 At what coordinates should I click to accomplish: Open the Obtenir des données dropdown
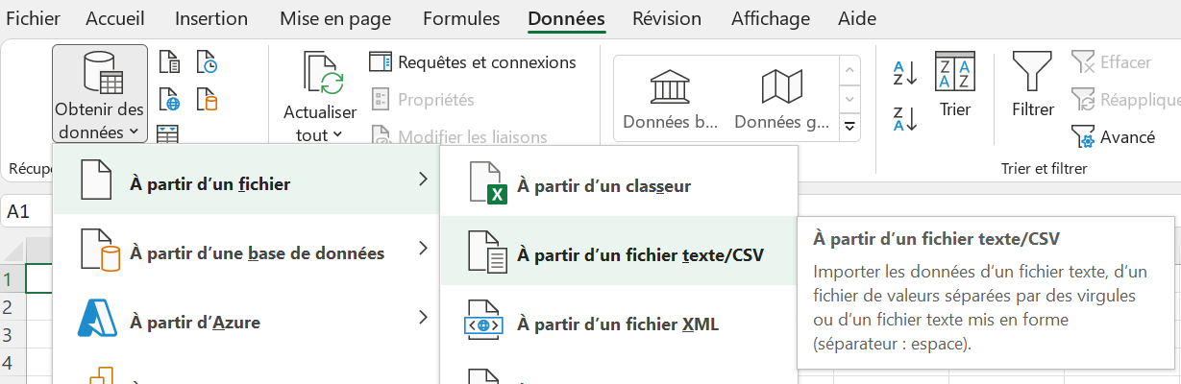(100, 94)
